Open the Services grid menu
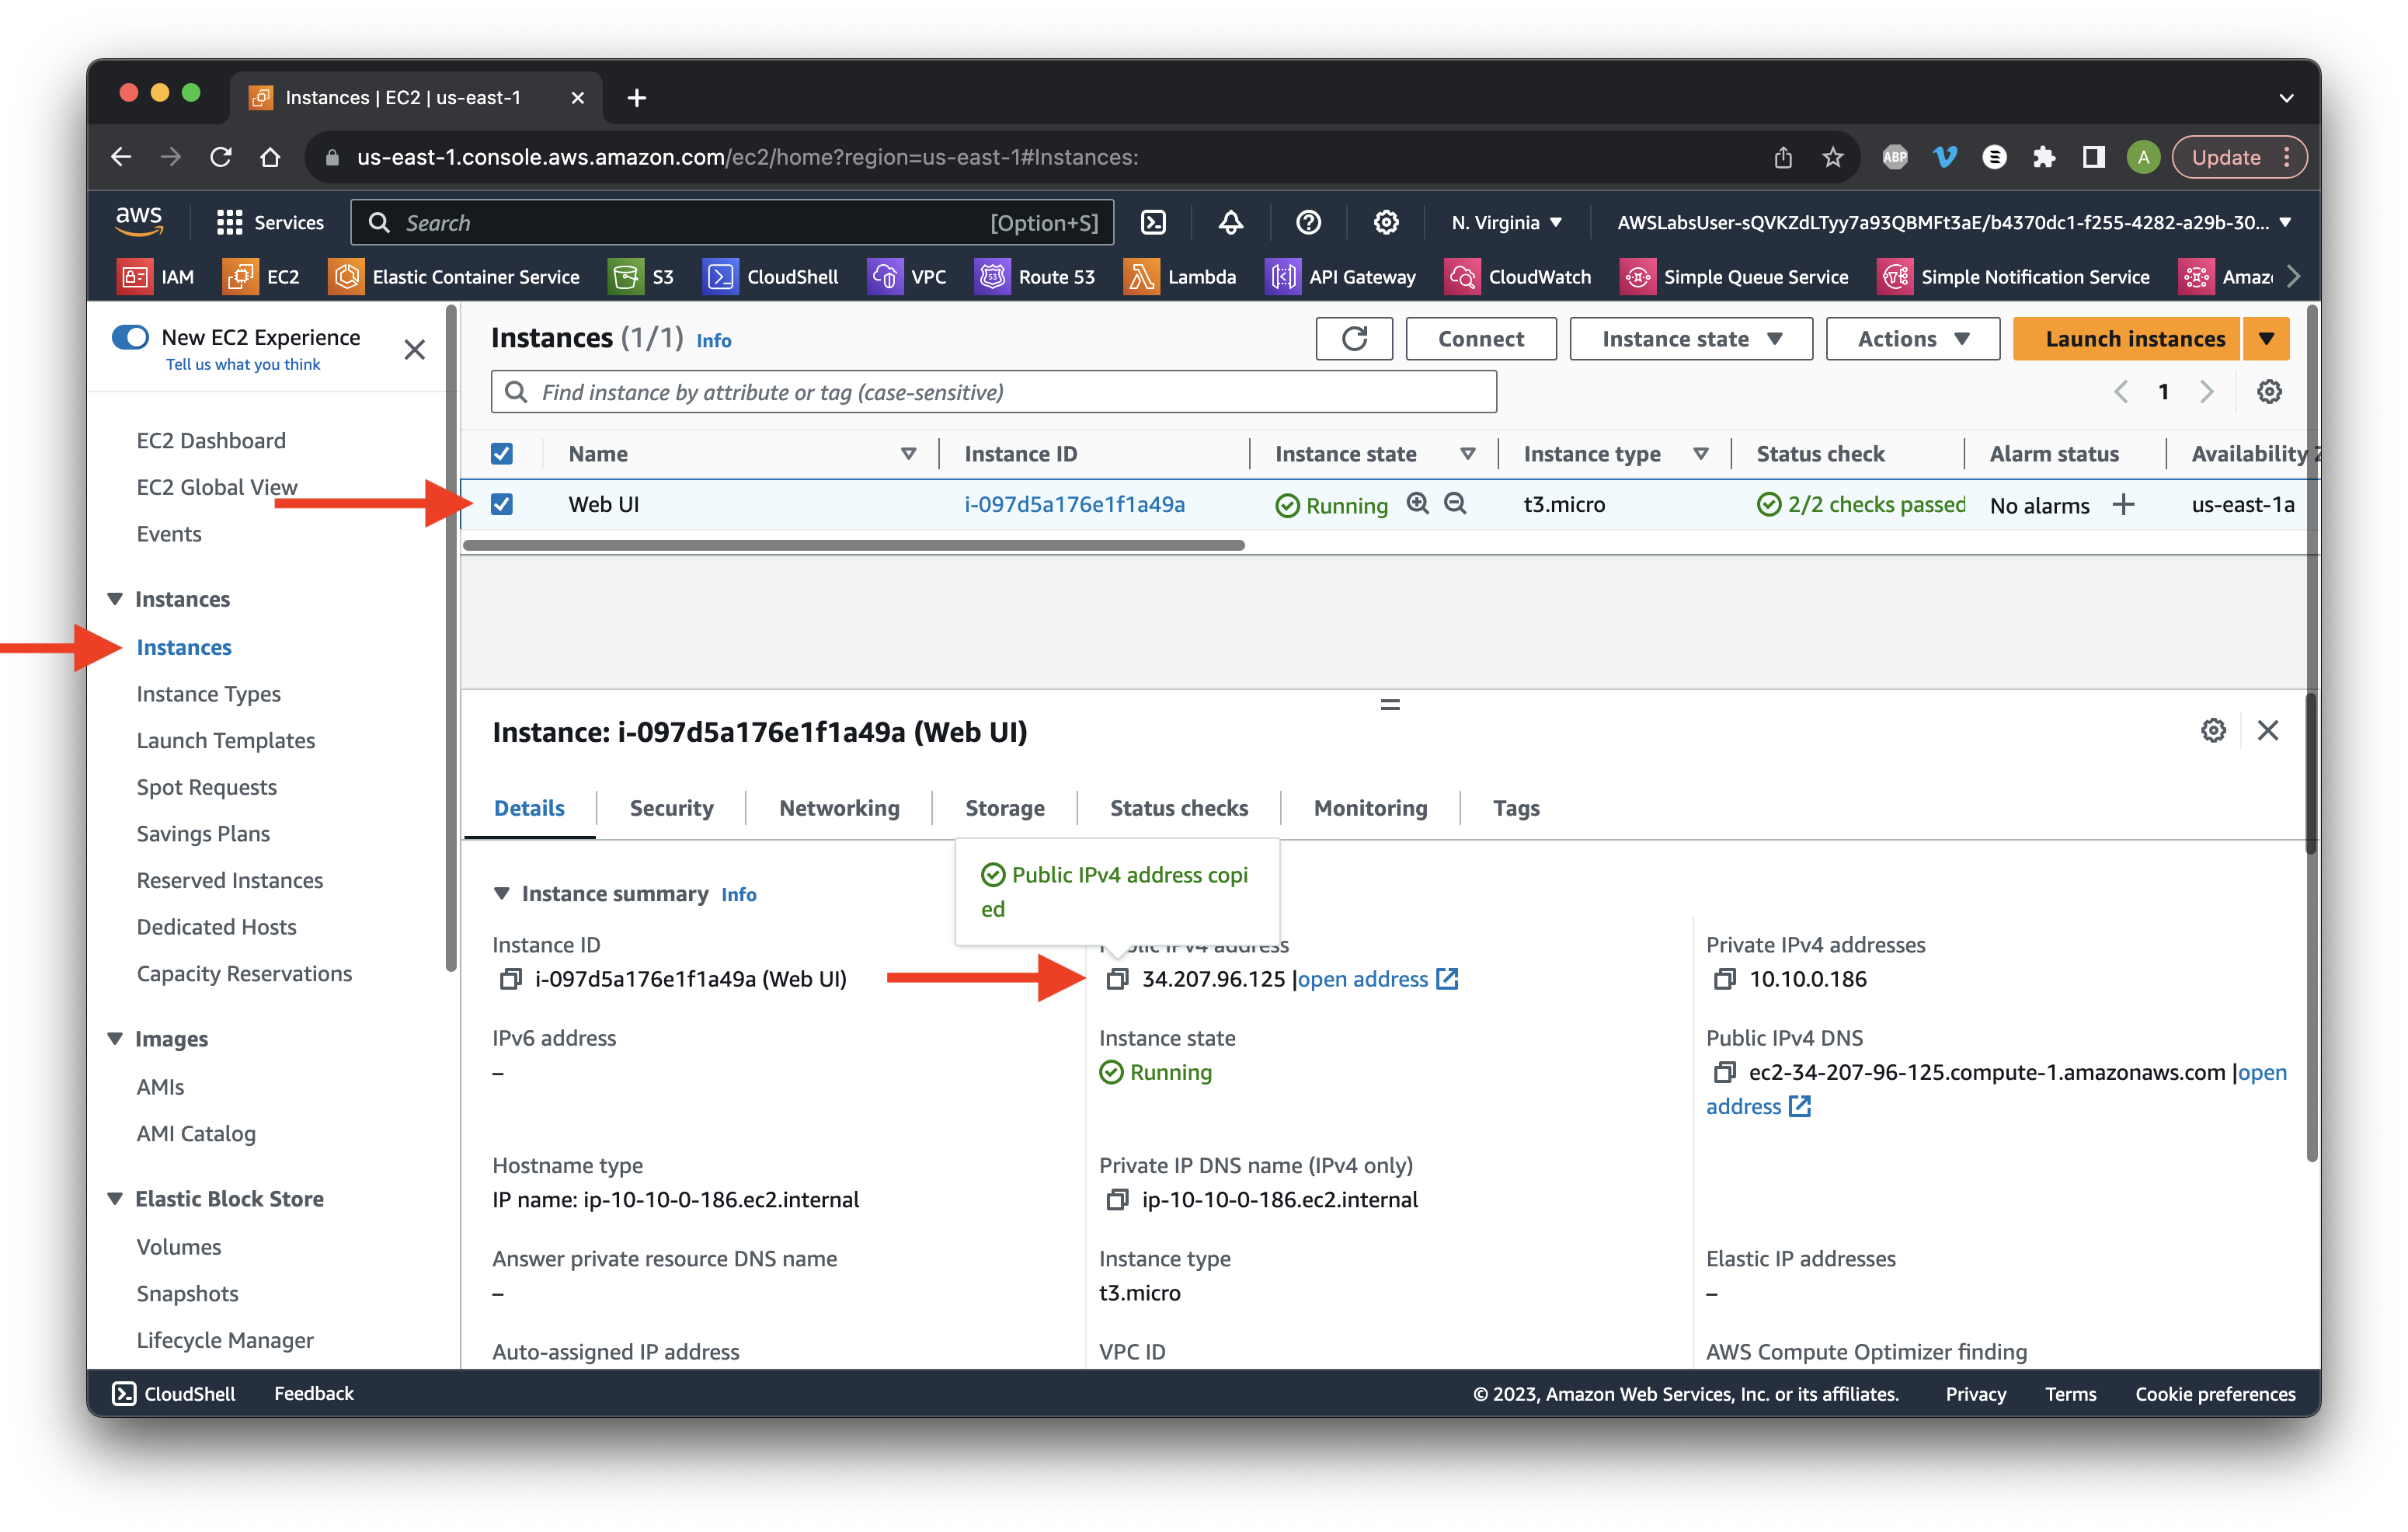The height and width of the screenshot is (1532, 2408). pyautogui.click(x=270, y=222)
